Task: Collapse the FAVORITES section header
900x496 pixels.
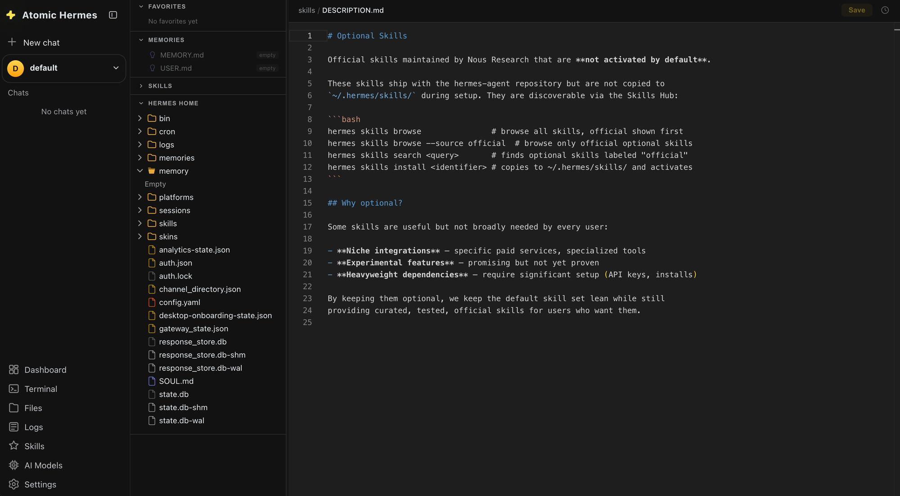Action: [x=166, y=7]
